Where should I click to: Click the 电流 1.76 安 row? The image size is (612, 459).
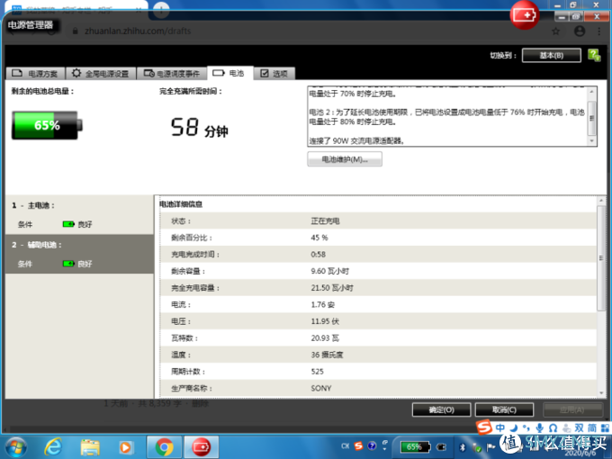pyautogui.click(x=378, y=305)
